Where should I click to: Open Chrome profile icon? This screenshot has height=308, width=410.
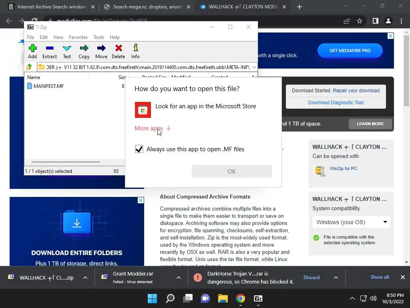(x=388, y=21)
